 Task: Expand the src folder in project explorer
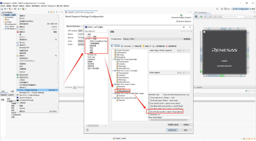3,20
